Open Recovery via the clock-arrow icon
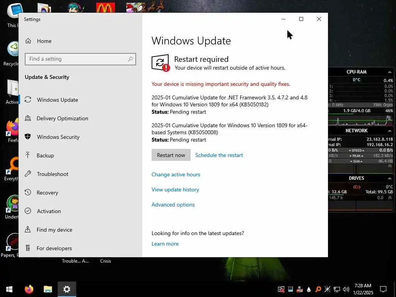396x297 pixels. (28, 192)
